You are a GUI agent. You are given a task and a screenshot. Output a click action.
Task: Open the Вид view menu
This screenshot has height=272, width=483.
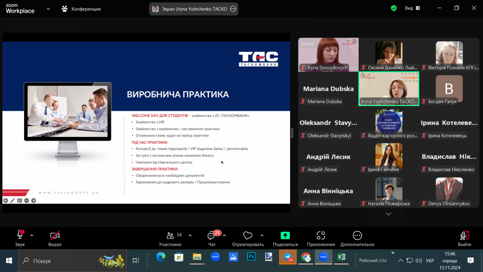click(x=412, y=8)
